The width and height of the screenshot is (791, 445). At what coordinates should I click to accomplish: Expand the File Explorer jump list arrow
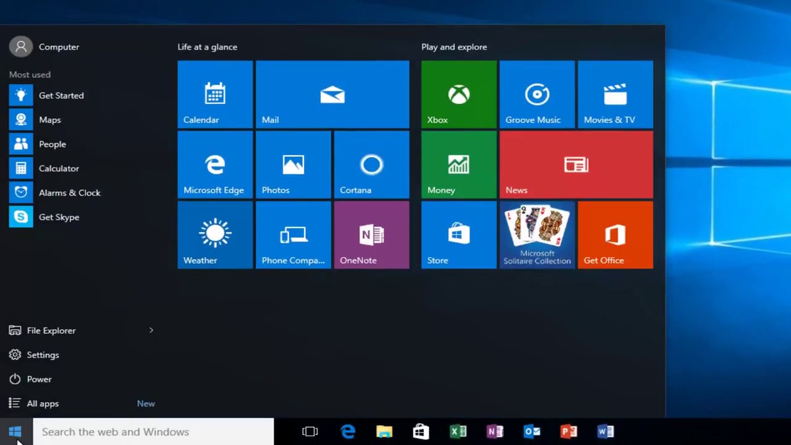pos(151,331)
